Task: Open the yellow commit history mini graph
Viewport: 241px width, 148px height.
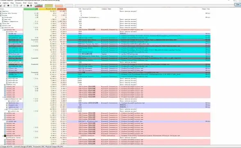Action: click(x=49, y=6)
